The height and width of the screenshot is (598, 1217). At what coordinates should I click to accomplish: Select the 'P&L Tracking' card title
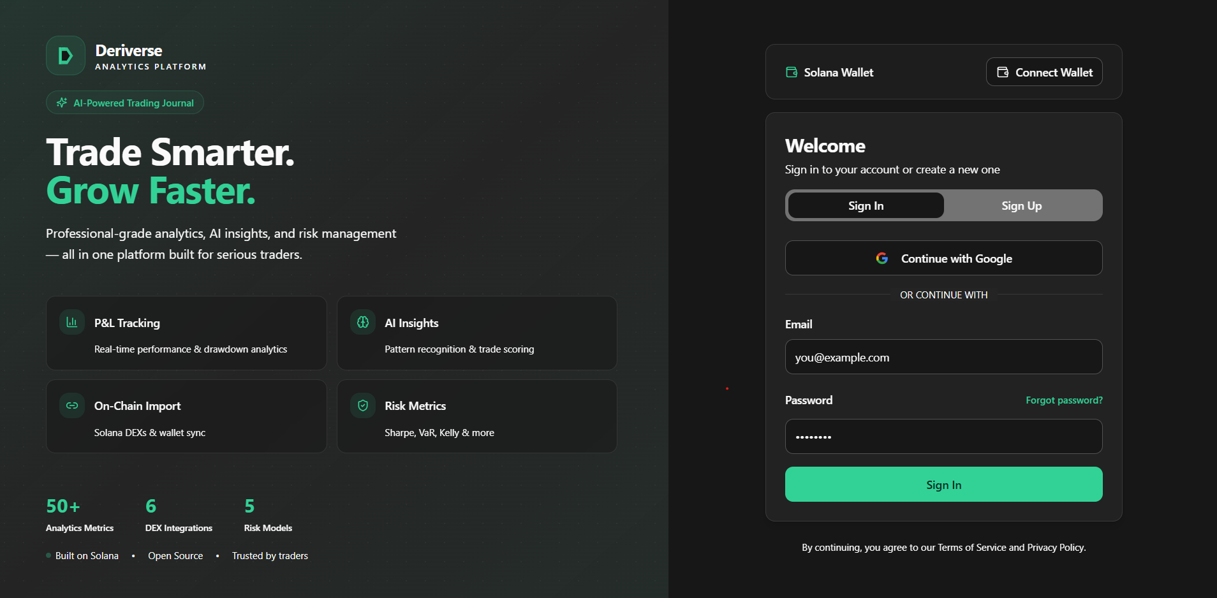click(x=127, y=323)
